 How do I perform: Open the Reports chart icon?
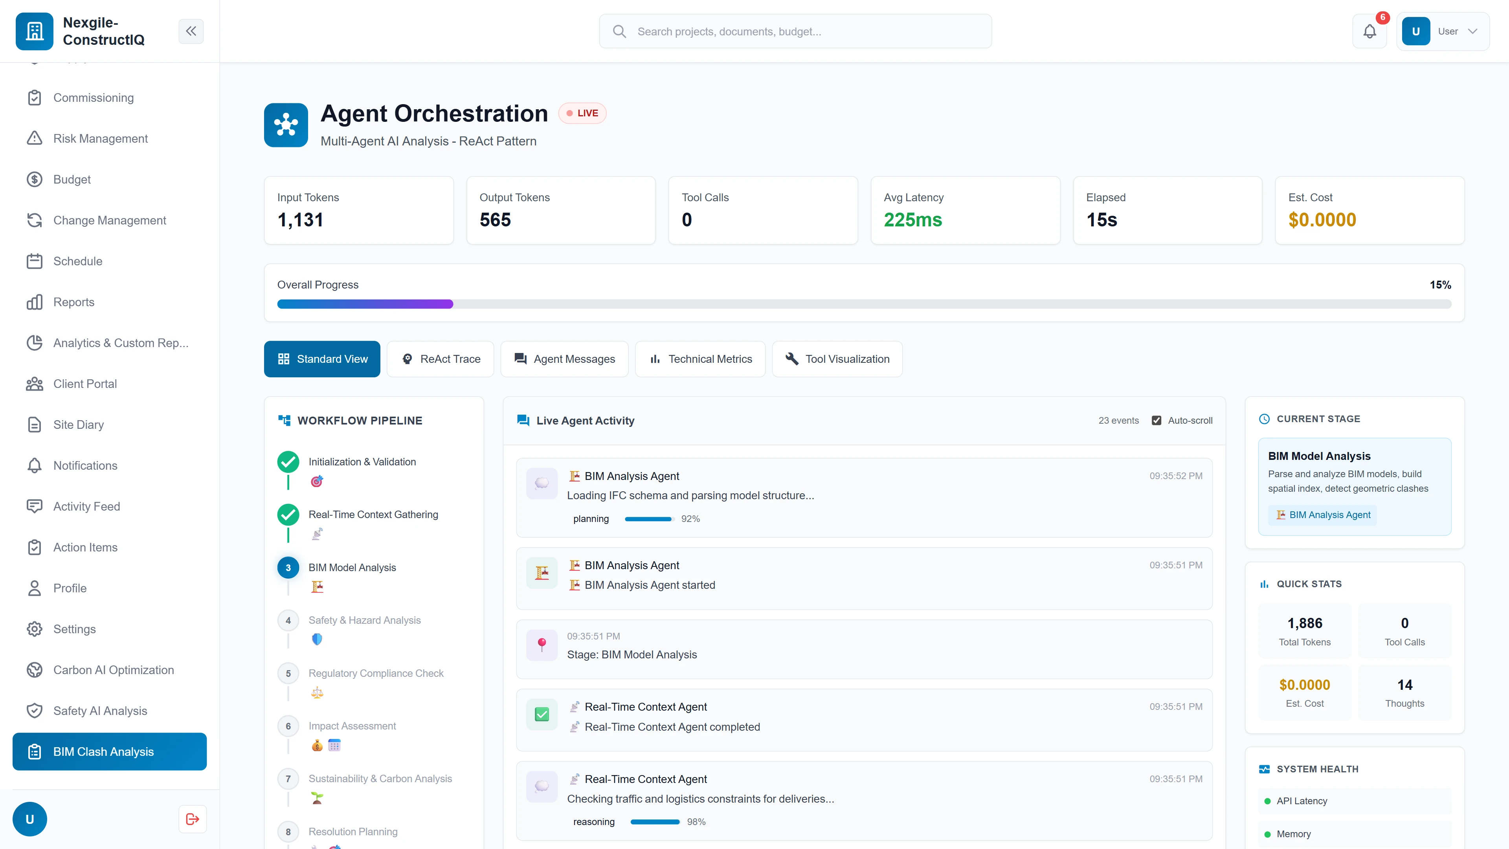click(34, 302)
